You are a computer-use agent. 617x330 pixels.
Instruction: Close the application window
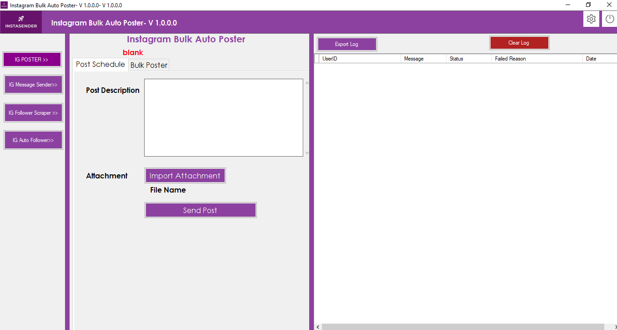point(609,5)
